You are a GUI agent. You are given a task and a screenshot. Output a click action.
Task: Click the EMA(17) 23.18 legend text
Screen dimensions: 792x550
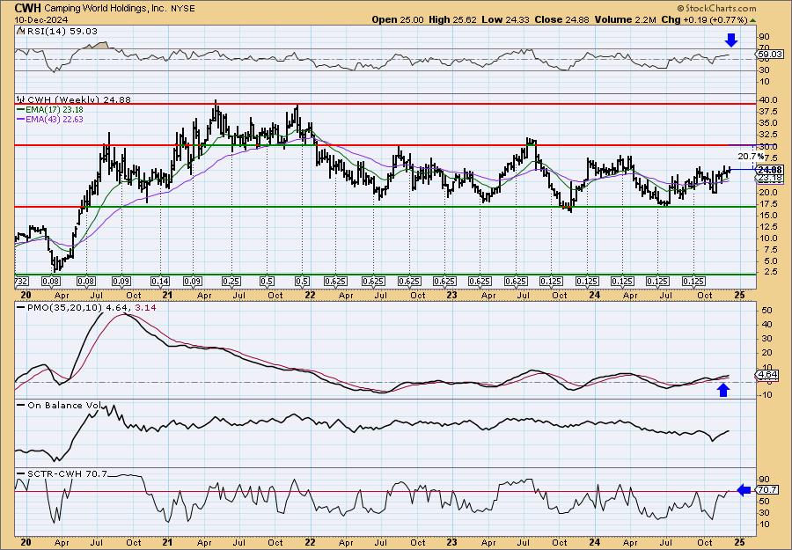pos(55,110)
